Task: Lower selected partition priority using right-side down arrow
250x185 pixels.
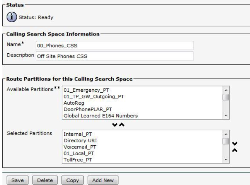Action: click(235, 144)
